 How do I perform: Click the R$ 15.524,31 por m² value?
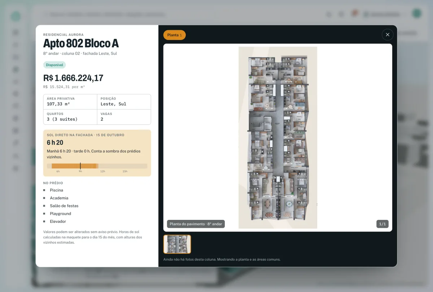coord(64,87)
